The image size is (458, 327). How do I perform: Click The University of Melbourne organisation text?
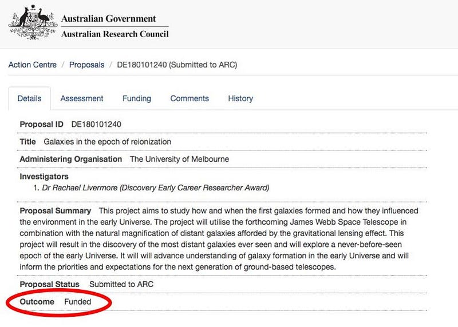coord(179,159)
